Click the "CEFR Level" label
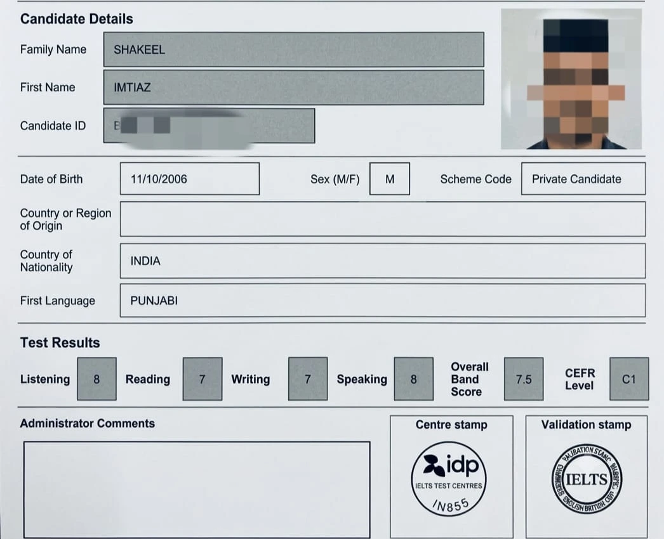 coord(580,379)
